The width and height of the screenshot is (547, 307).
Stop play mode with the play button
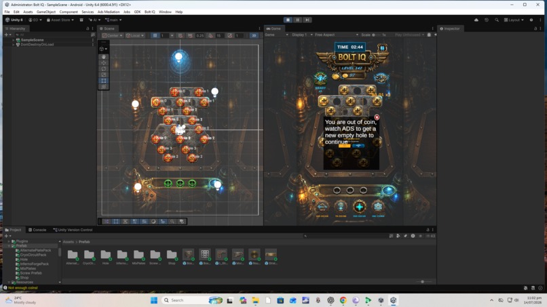pos(288,20)
